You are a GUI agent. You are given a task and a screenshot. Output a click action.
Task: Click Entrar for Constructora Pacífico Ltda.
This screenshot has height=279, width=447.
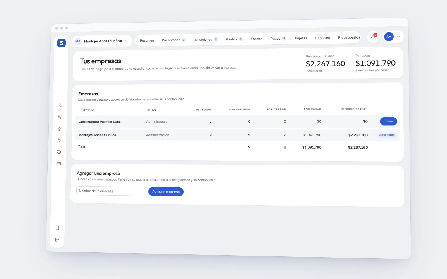pyautogui.click(x=388, y=121)
